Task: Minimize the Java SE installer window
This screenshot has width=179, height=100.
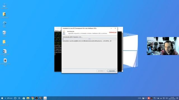Action: coord(111,28)
